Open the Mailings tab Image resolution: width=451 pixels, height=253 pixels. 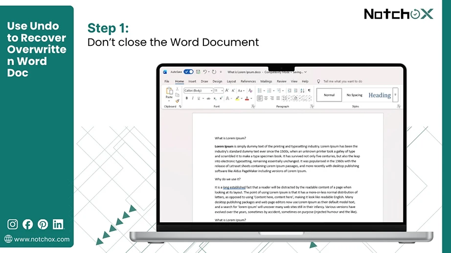266,81
